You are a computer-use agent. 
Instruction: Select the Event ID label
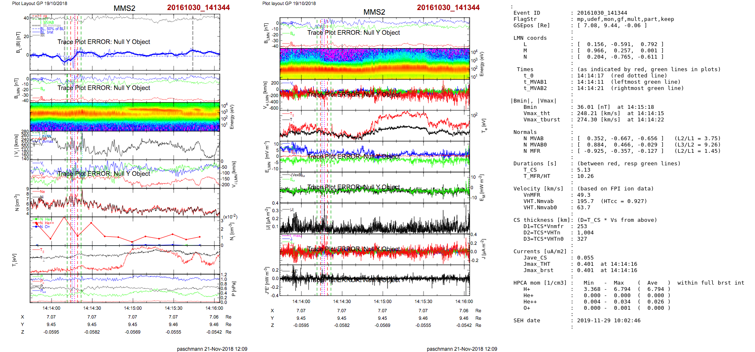click(x=526, y=13)
